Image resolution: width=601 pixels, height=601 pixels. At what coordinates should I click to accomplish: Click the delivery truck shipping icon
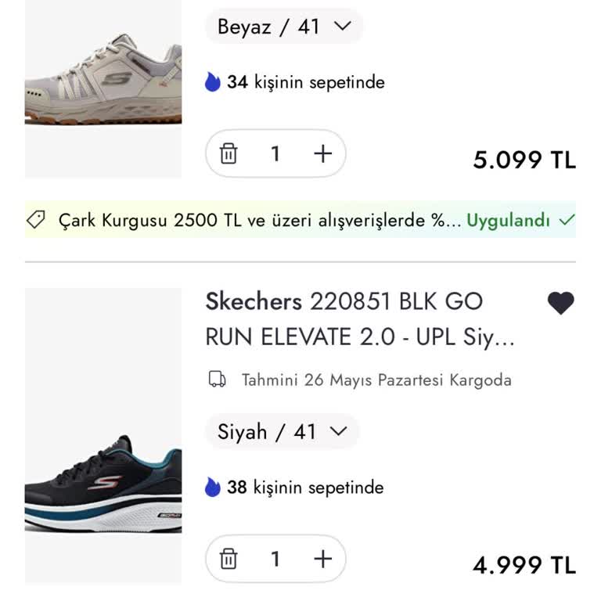point(217,380)
